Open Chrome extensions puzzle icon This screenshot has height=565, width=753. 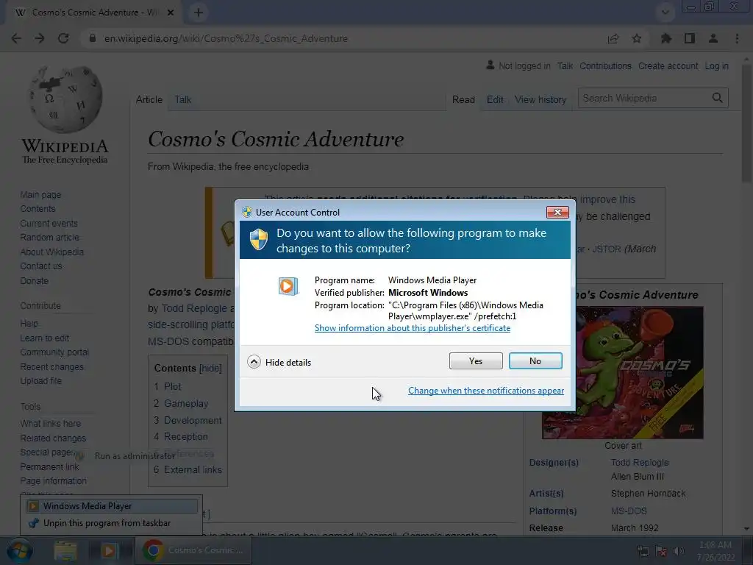coord(666,38)
